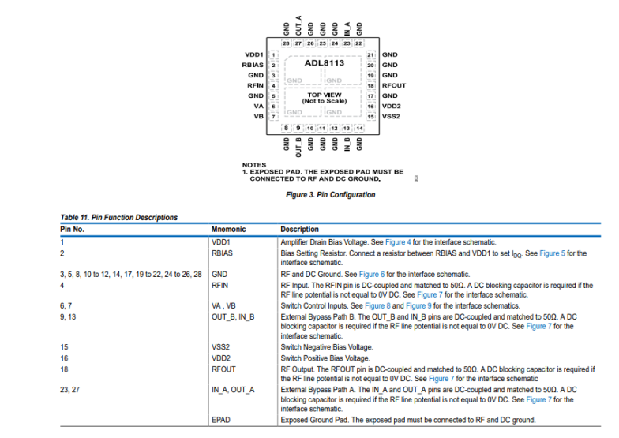Screen dimensions: 619x438
Task: Click the '23, 27' pin number cell
Action: [69, 390]
